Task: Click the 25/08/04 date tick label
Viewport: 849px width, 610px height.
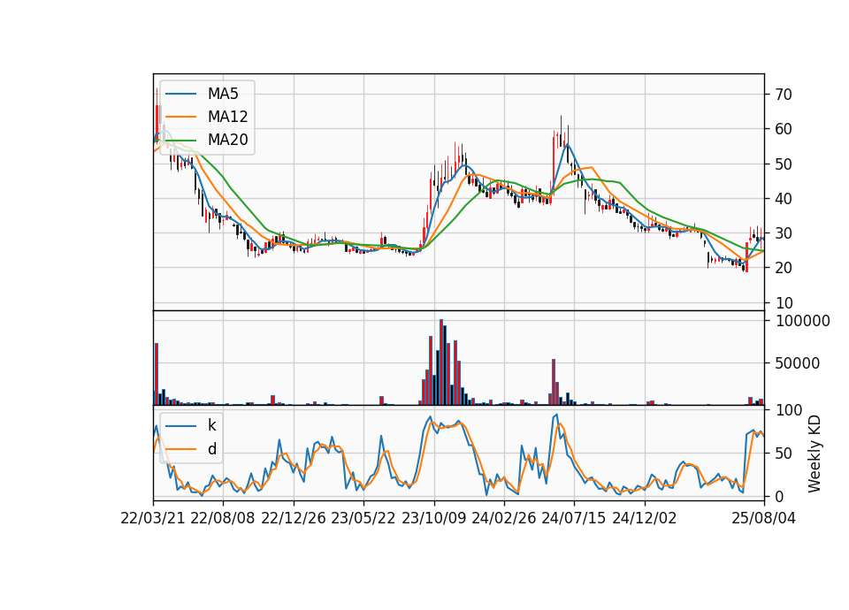Action: 763,518
